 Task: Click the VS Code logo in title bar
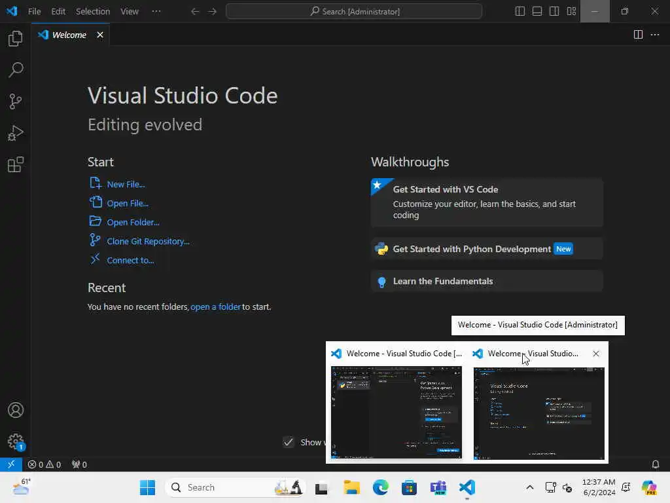click(12, 11)
